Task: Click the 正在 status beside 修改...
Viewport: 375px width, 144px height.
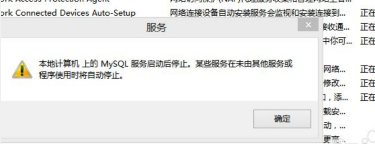Action: (x=367, y=83)
